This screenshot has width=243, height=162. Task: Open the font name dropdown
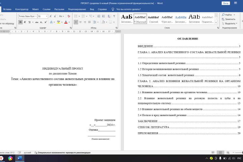click(36, 16)
